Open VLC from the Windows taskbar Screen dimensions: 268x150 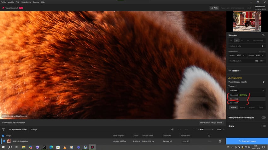tap(65, 147)
